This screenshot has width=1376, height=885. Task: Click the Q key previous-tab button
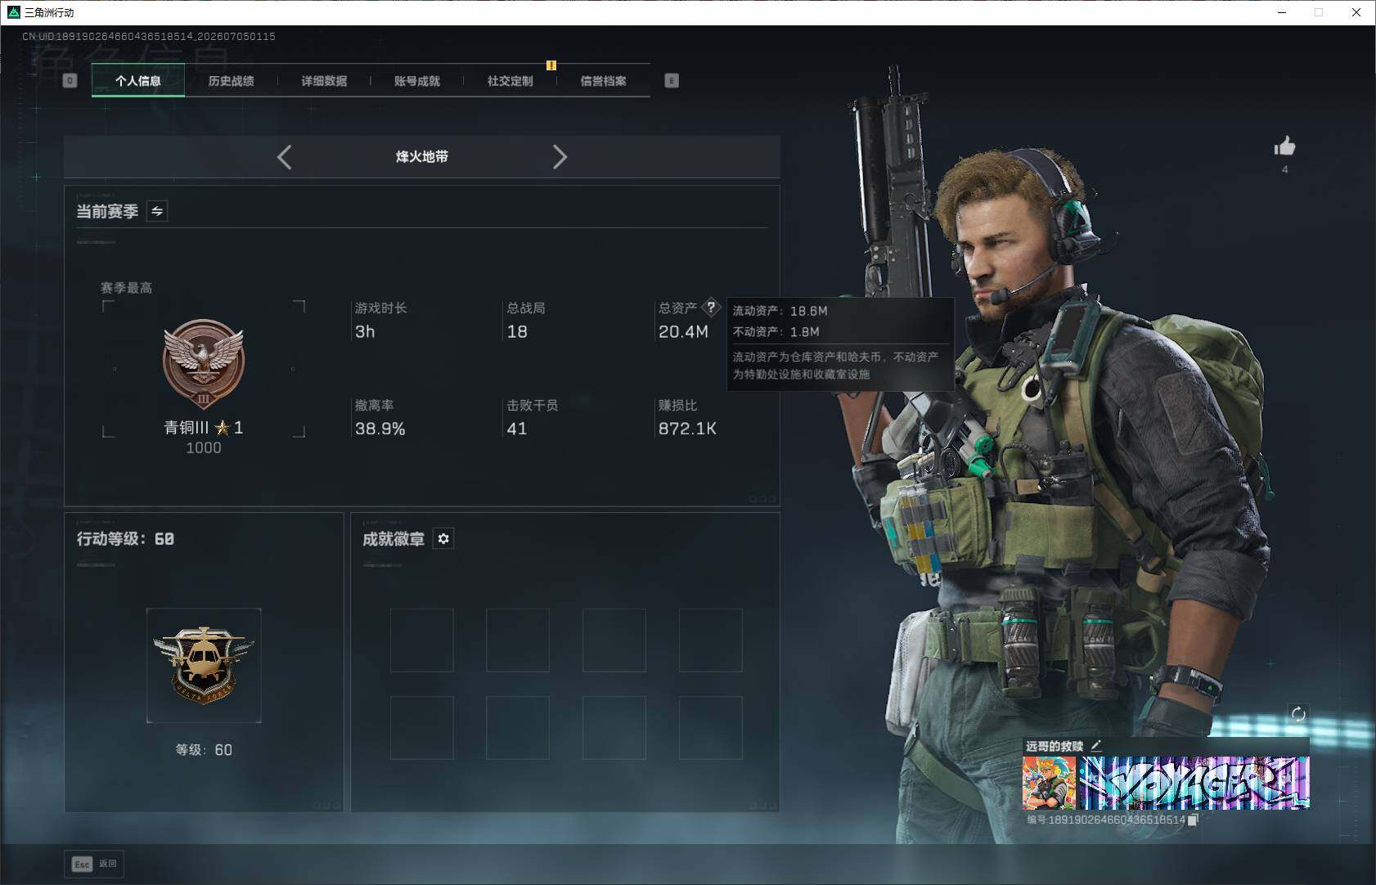(x=70, y=81)
